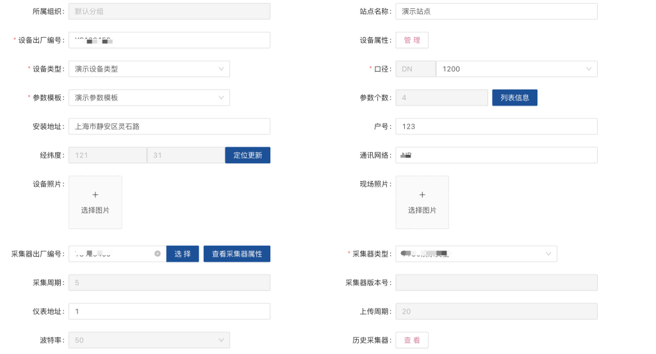The width and height of the screenshot is (656, 354).
Task: Click the 安装地址 input field
Action: pyautogui.click(x=169, y=127)
